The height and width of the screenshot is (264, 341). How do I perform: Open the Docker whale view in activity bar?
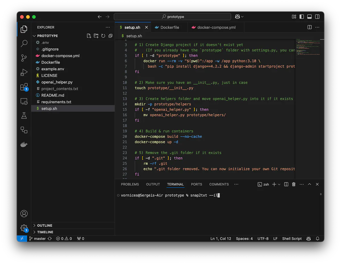[x=24, y=144]
